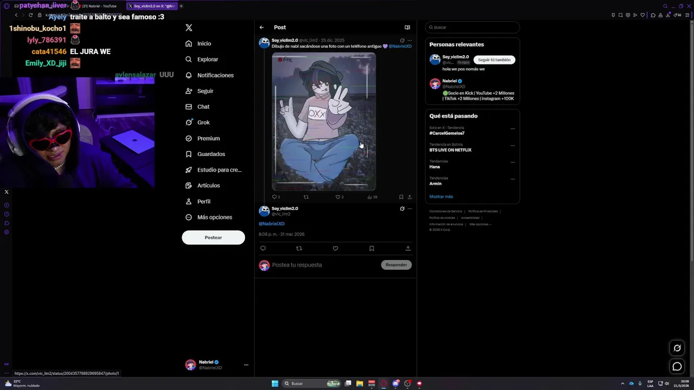Click Mostrar más under trends
The height and width of the screenshot is (390, 694).
pyautogui.click(x=441, y=197)
